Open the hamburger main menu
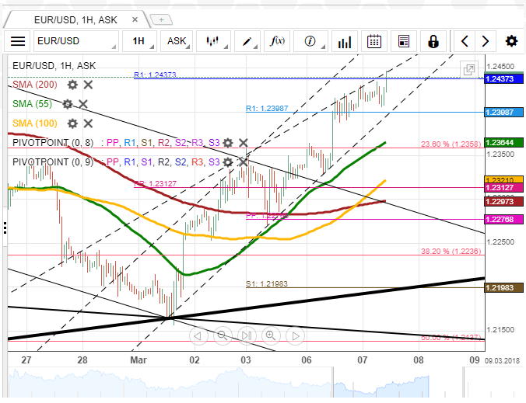The width and height of the screenshot is (526, 403). (x=18, y=41)
